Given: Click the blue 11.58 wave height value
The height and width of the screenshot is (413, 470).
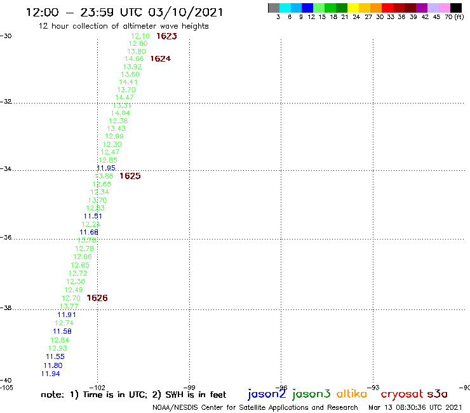Looking at the screenshot, I should [x=62, y=332].
